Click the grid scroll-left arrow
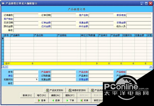Viewport: 154px width, 106px height. tap(3, 67)
